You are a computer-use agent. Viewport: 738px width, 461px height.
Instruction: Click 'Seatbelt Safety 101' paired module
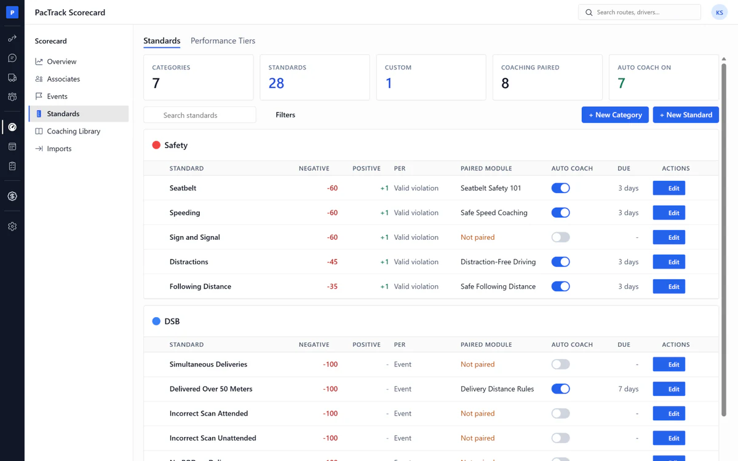[491, 188]
